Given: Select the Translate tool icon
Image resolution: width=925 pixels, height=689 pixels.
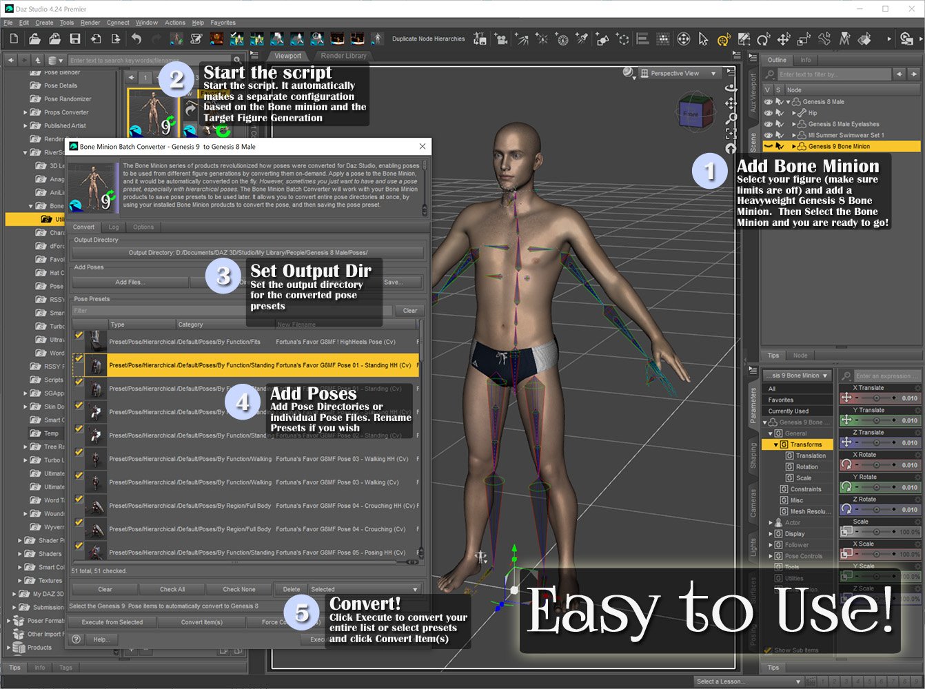Looking at the screenshot, I should pyautogui.click(x=784, y=39).
